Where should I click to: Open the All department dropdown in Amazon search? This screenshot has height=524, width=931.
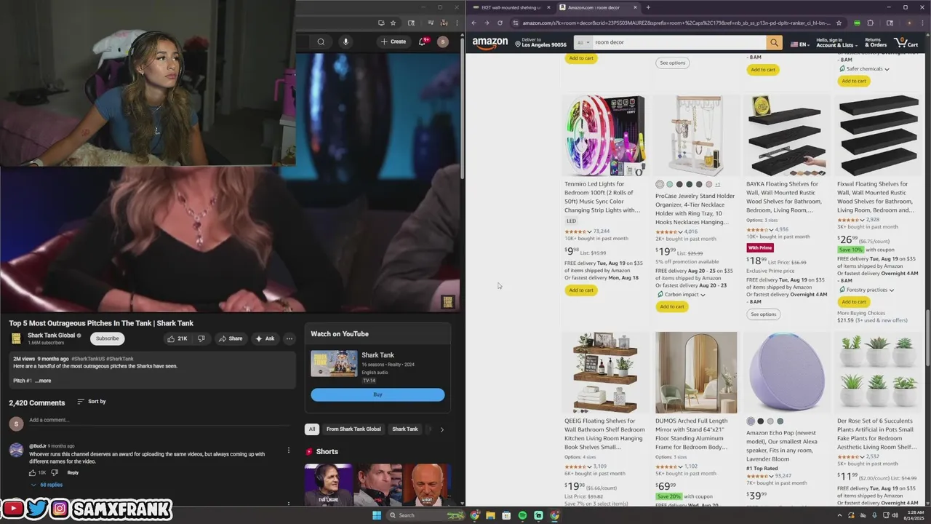[582, 42]
